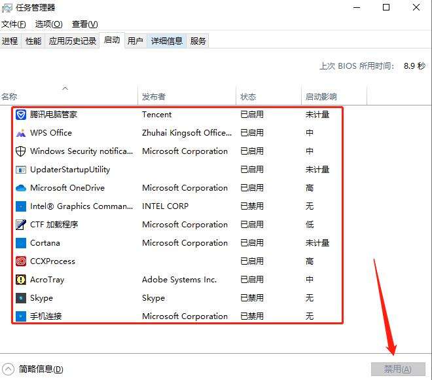This screenshot has height=380, width=432.
Task: Switch to the 性能 tab
Action: [x=33, y=41]
